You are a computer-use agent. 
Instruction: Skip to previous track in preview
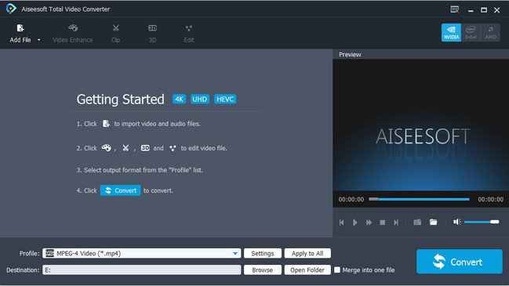341,223
